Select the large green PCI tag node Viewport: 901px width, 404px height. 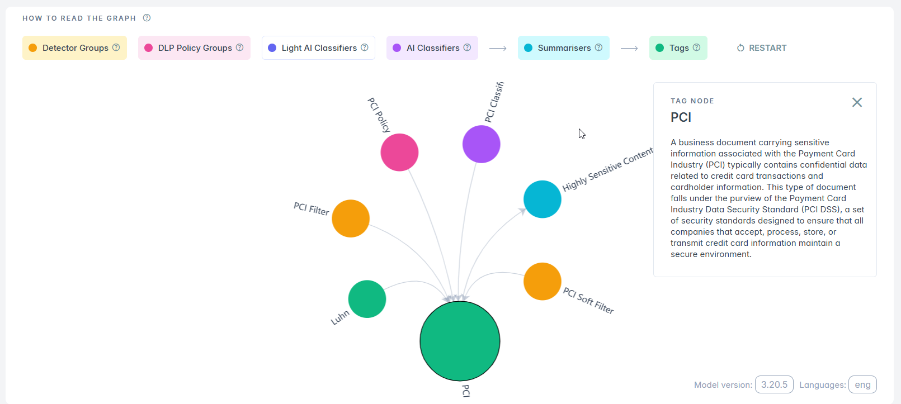tap(460, 341)
